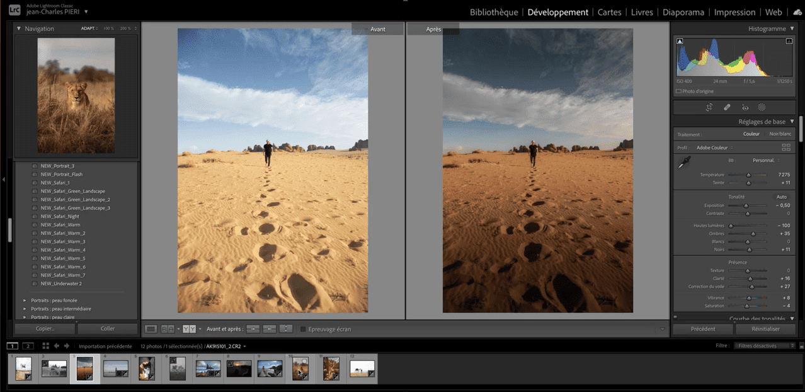Image resolution: width=805 pixels, height=392 pixels.
Task: Open Grid view icon in filmstrip bar
Action: pos(45,346)
